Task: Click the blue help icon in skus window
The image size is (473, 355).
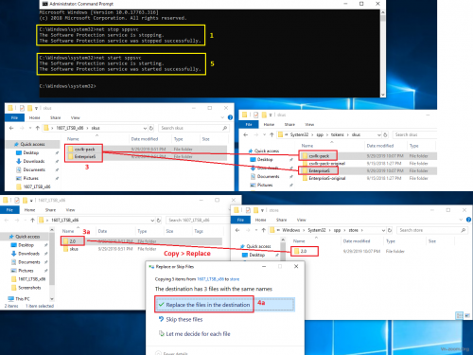Action: click(230, 117)
